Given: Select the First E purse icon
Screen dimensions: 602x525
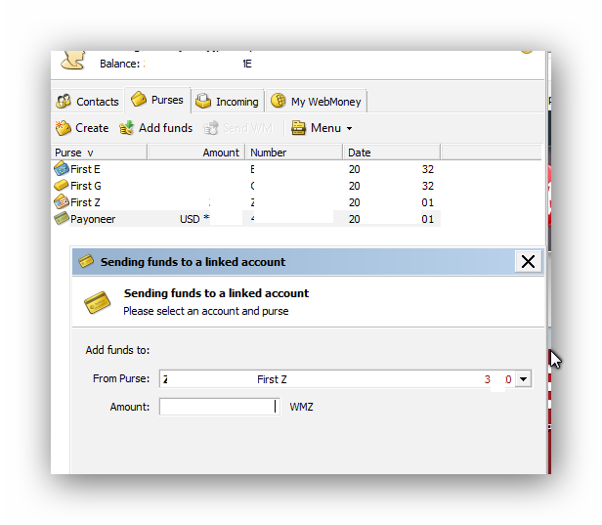Looking at the screenshot, I should point(62,169).
